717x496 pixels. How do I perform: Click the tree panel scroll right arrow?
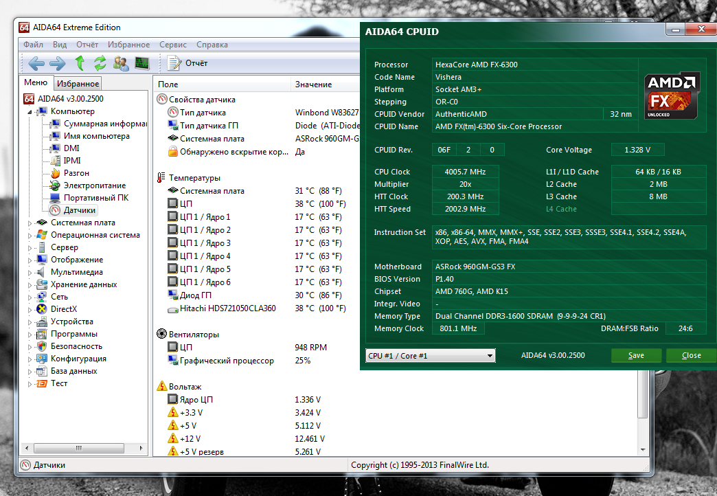[x=141, y=448]
